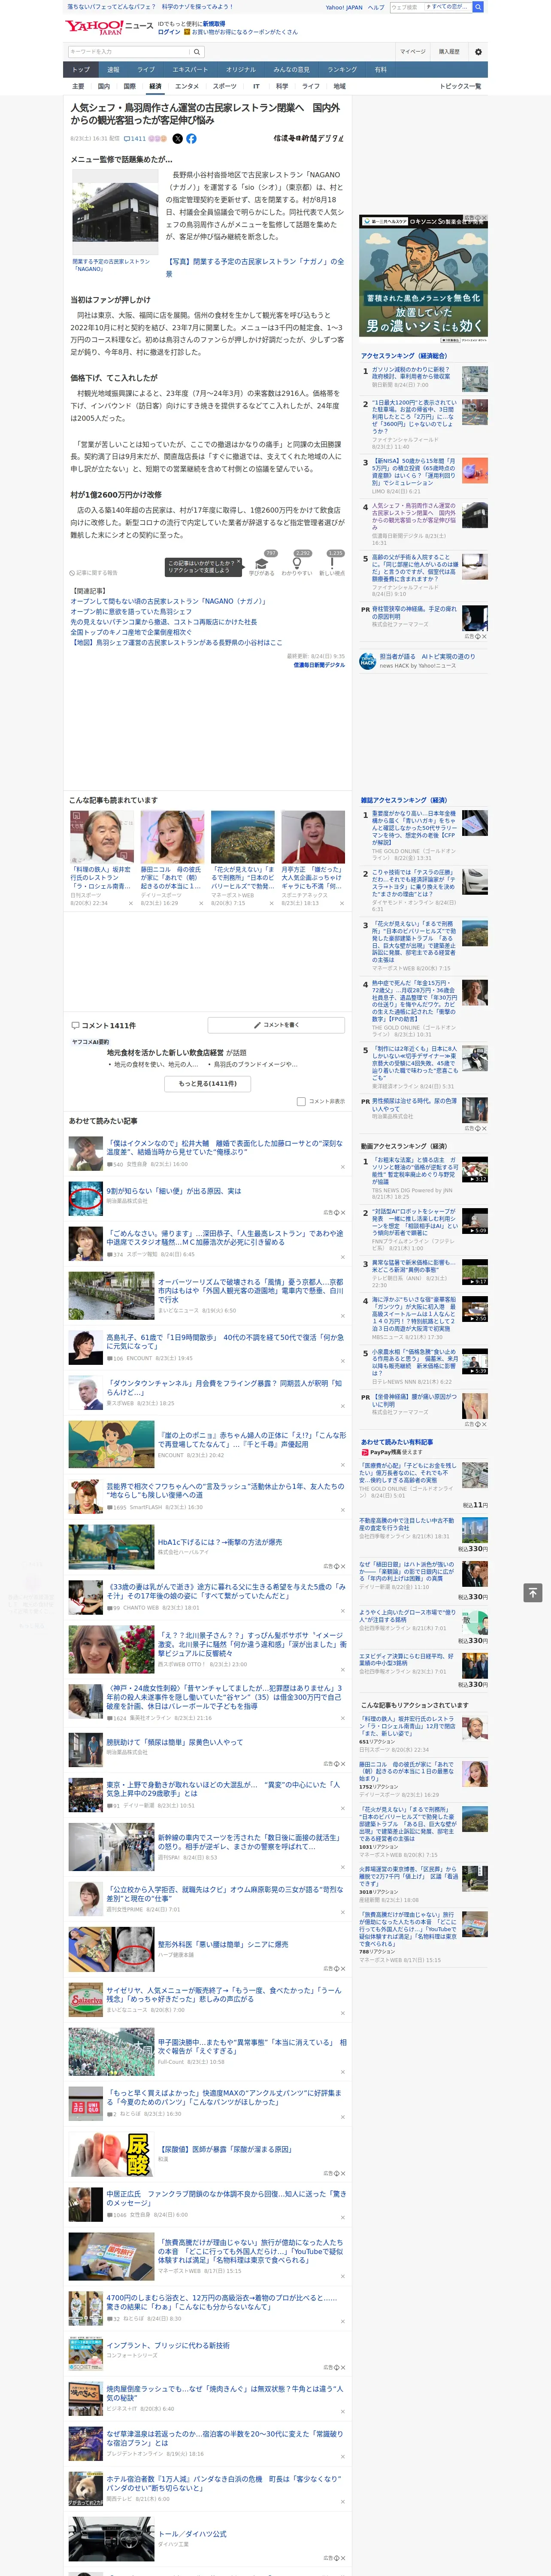
Task: Click コメントを書く button
Action: pos(277,1025)
